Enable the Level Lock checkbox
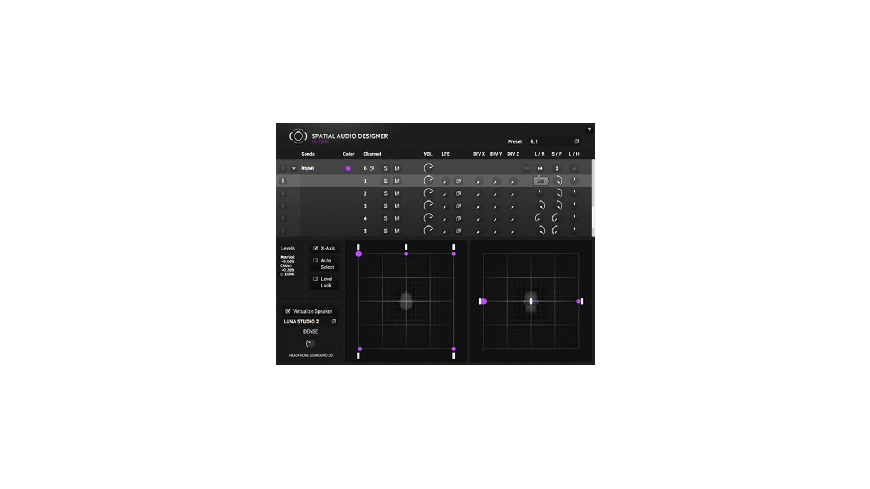 pyautogui.click(x=315, y=279)
